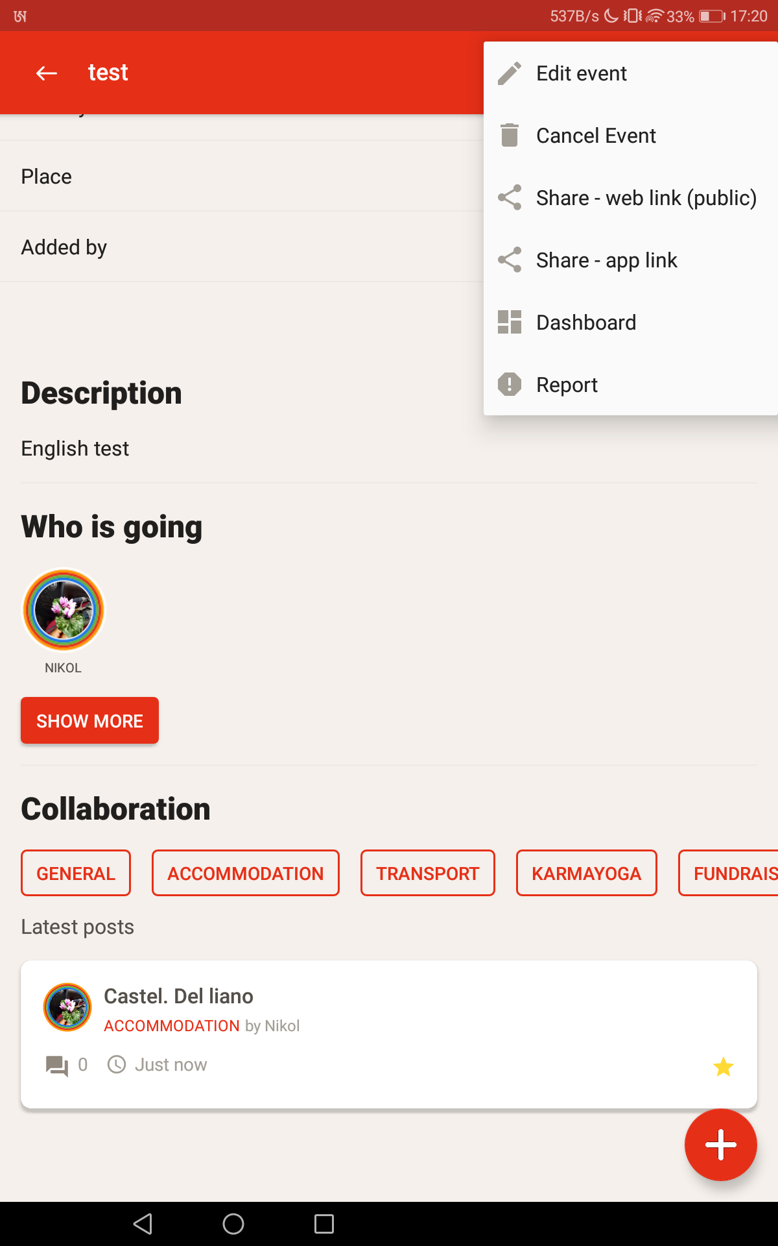Toggle the yellow star on Castel post

(x=723, y=1066)
